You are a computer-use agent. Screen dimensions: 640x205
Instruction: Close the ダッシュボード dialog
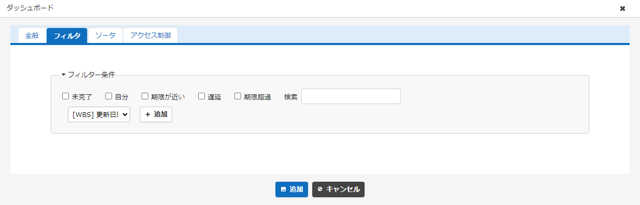click(x=622, y=9)
